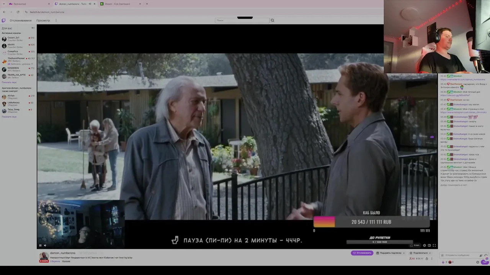The width and height of the screenshot is (490, 275).
Task: Open Cozart_2s1 channel in sidebar
Action: [x=18, y=39]
